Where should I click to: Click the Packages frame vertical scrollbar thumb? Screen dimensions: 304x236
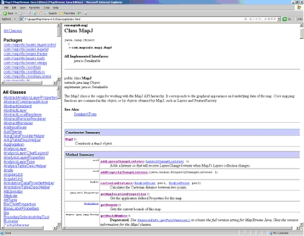(x=59, y=32)
